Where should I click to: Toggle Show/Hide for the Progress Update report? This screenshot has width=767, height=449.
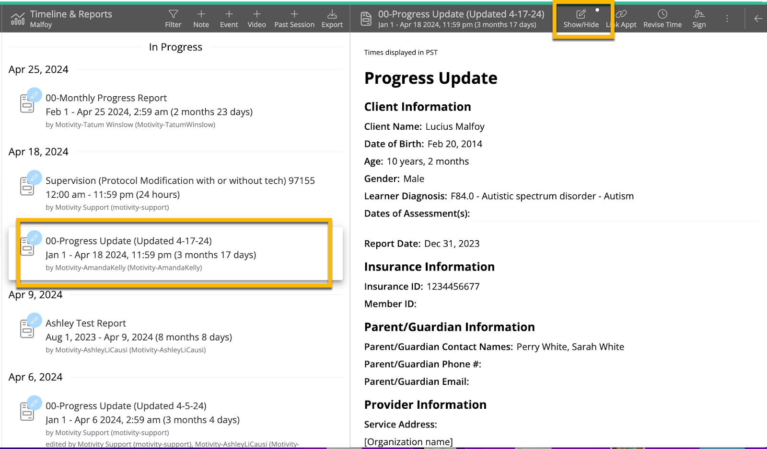pyautogui.click(x=581, y=18)
